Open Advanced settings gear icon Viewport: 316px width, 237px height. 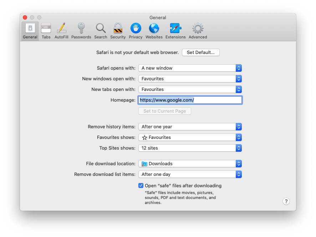[197, 31]
